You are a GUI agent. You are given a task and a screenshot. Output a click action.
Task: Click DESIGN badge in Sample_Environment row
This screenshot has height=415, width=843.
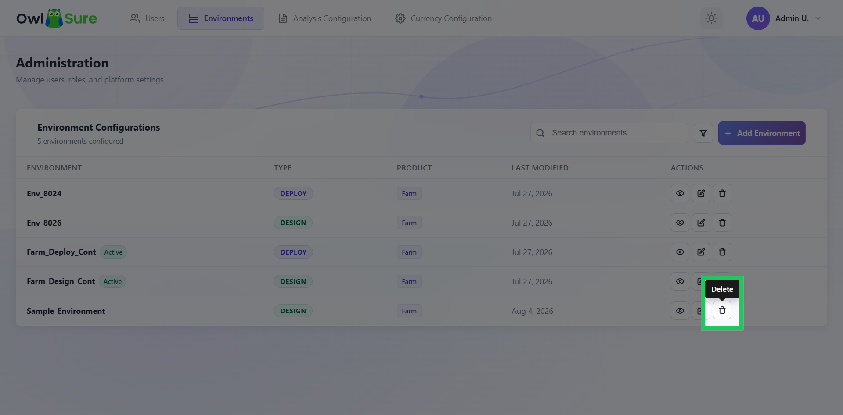(293, 311)
